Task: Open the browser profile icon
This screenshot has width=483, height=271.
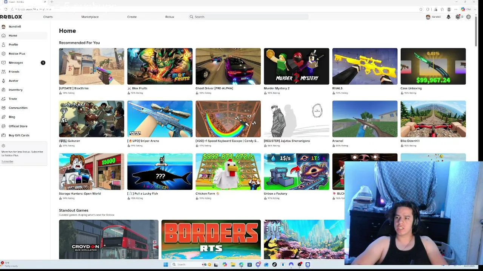Action: point(449,9)
